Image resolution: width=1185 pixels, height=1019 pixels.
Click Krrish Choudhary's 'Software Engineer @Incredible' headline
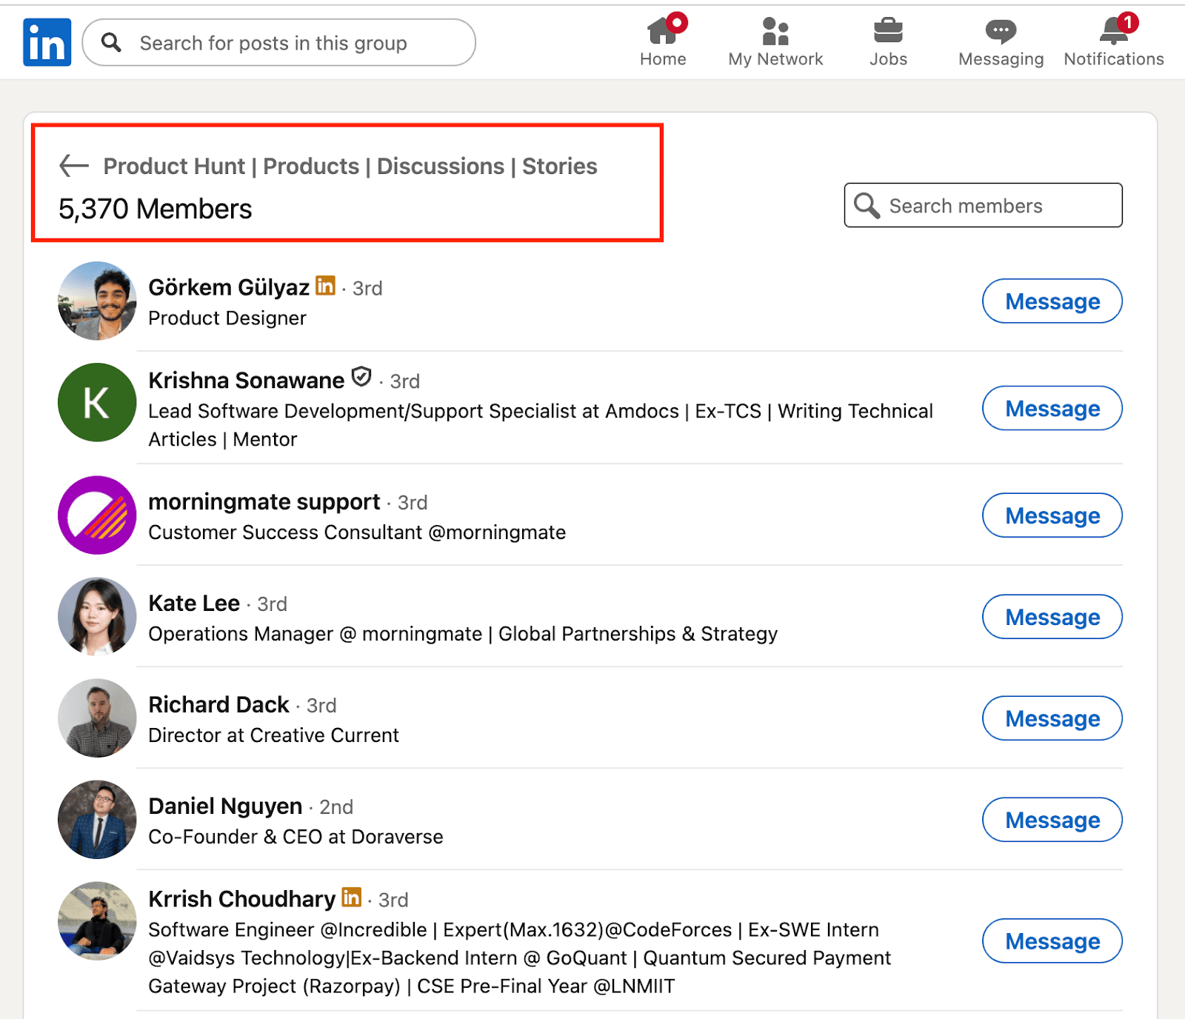pos(520,958)
